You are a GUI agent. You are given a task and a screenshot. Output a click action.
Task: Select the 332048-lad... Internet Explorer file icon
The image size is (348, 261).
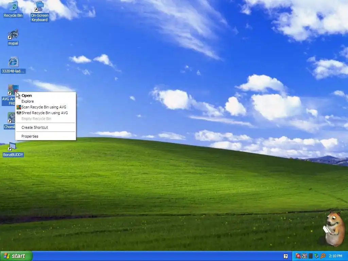click(x=13, y=65)
